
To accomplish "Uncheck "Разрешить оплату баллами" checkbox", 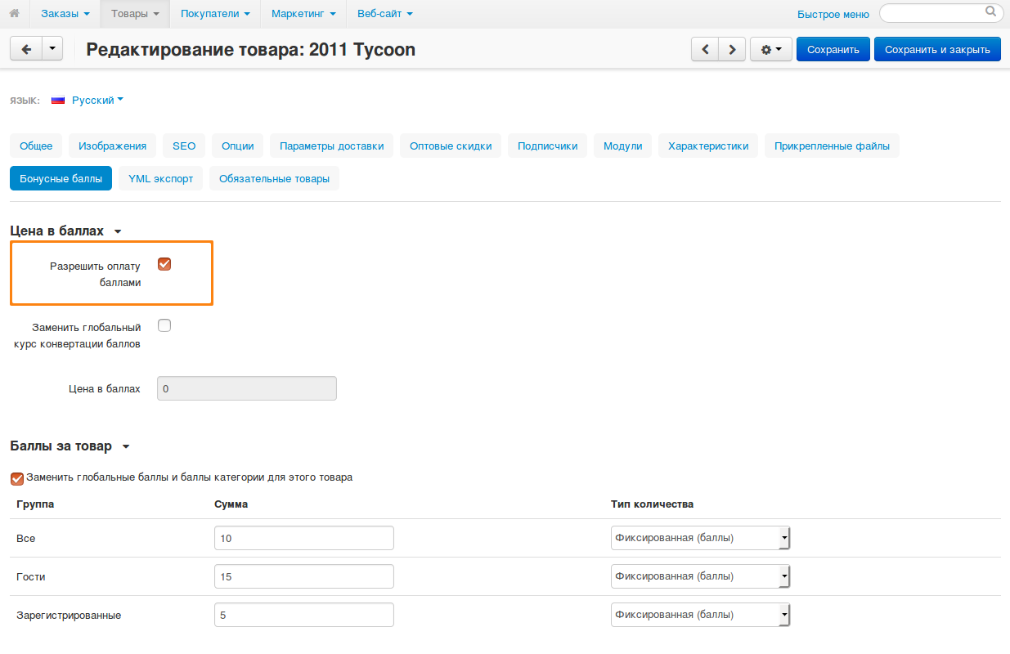I will click(x=164, y=264).
